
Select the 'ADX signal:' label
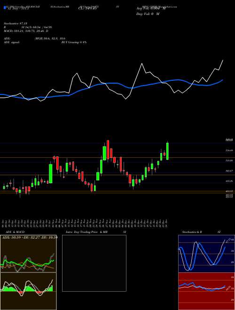tap(12, 42)
